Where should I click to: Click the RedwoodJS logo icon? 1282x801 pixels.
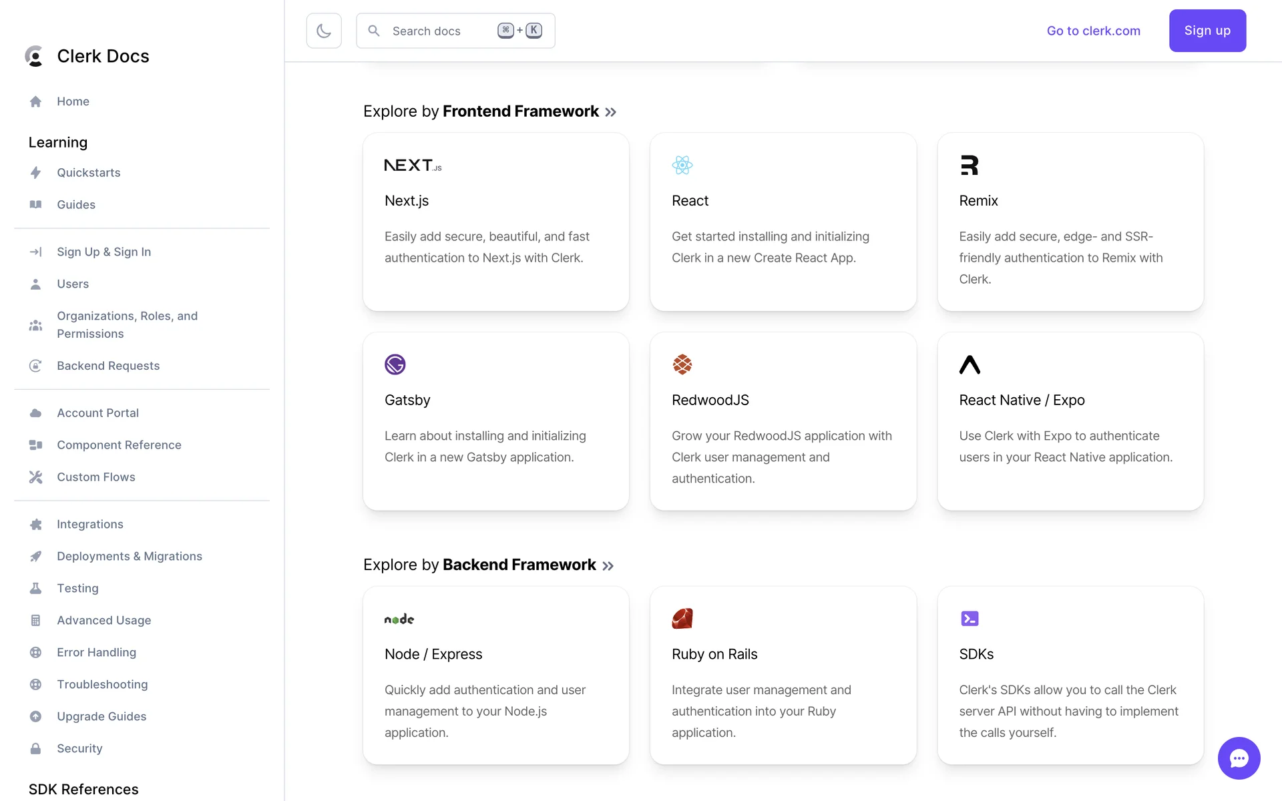(682, 364)
